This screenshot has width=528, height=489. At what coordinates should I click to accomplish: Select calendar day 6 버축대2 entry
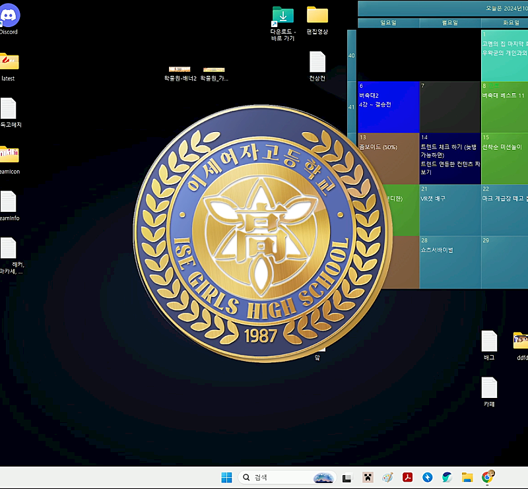388,106
